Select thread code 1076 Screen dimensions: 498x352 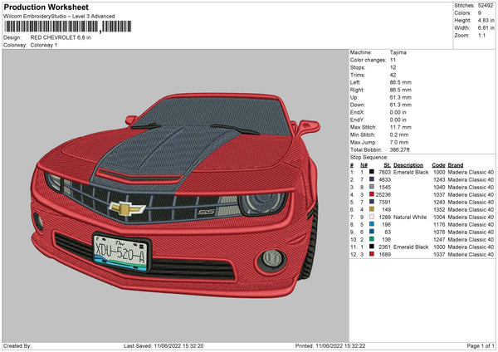439,232
